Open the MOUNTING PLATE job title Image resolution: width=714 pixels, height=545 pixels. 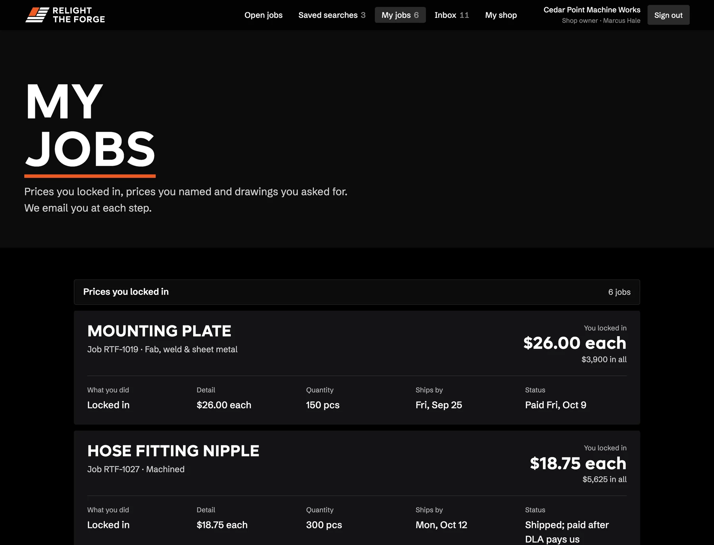coord(159,331)
